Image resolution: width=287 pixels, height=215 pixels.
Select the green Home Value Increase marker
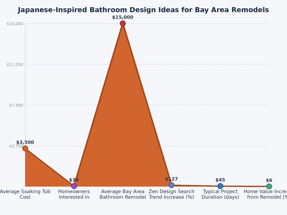(x=269, y=186)
